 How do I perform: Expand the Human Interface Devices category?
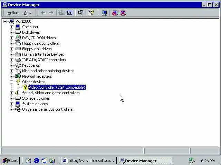click(11, 54)
